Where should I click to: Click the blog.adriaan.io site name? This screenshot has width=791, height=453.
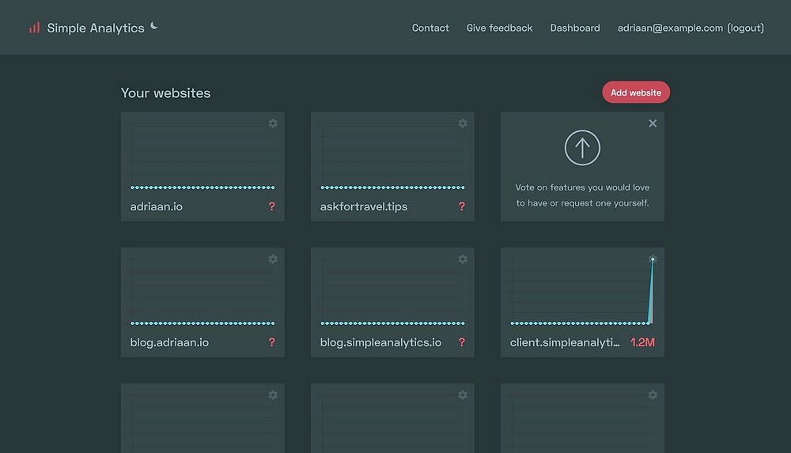[169, 342]
